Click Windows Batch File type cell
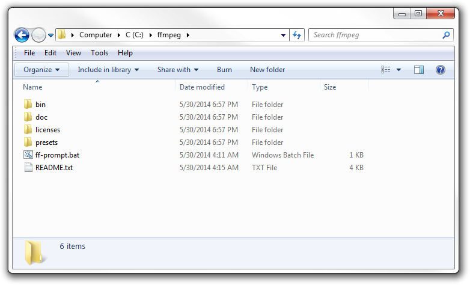Image resolution: width=470 pixels, height=285 pixels. pyautogui.click(x=282, y=155)
